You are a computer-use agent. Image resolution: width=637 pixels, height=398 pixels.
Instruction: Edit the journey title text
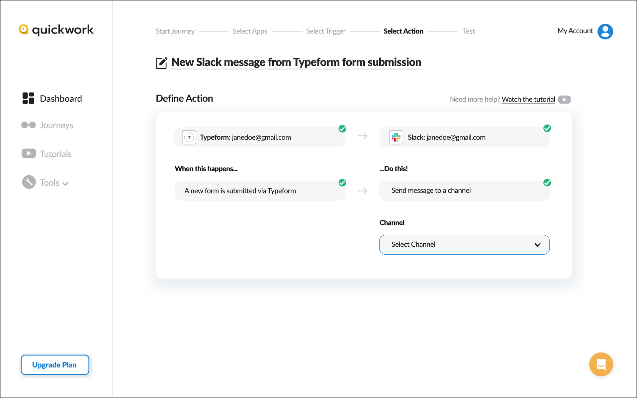296,62
